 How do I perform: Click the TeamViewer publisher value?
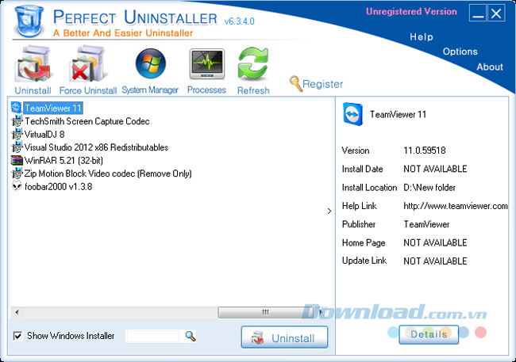coord(426,224)
